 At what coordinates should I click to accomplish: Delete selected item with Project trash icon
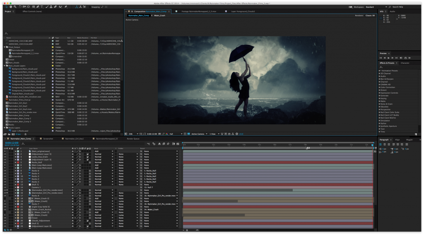coord(25,134)
